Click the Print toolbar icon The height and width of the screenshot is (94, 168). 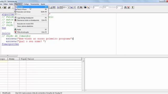tap(9, 7)
